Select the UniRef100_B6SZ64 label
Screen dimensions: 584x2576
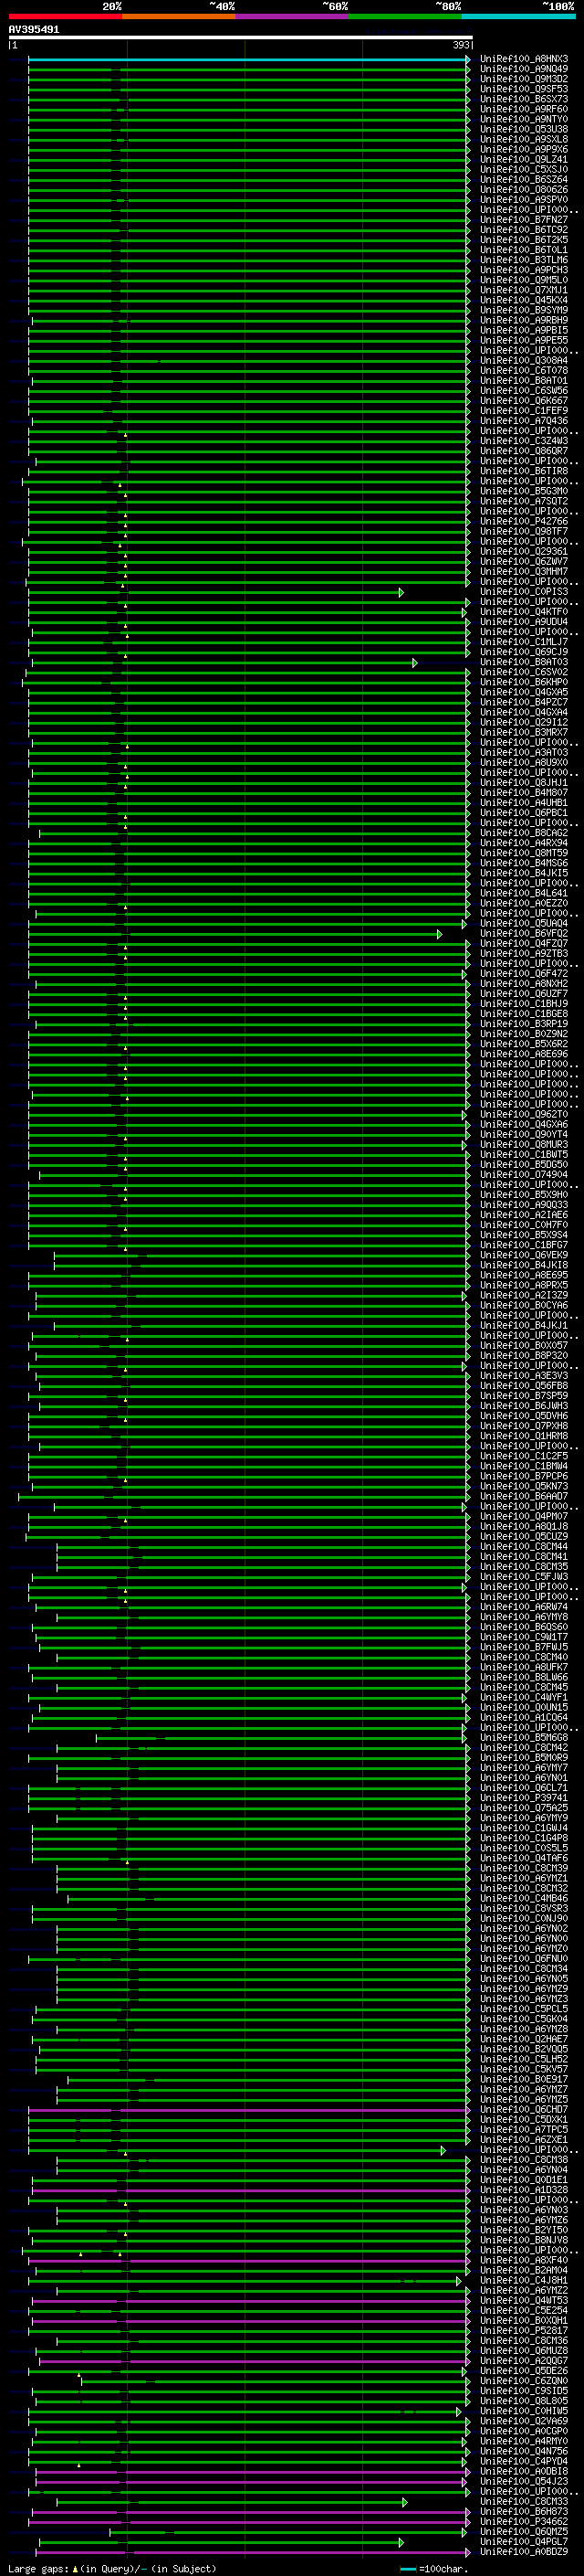[x=524, y=180]
